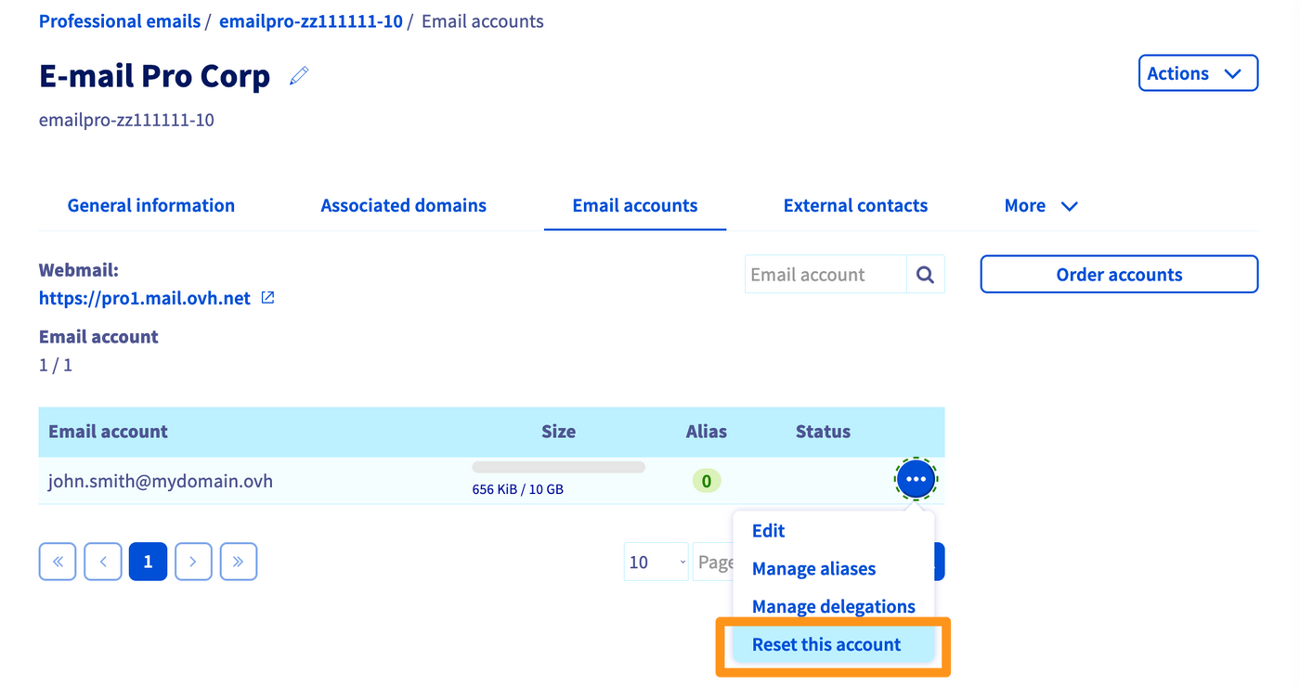Expand the More tab menu
This screenshot has width=1300, height=686.
tap(1041, 206)
